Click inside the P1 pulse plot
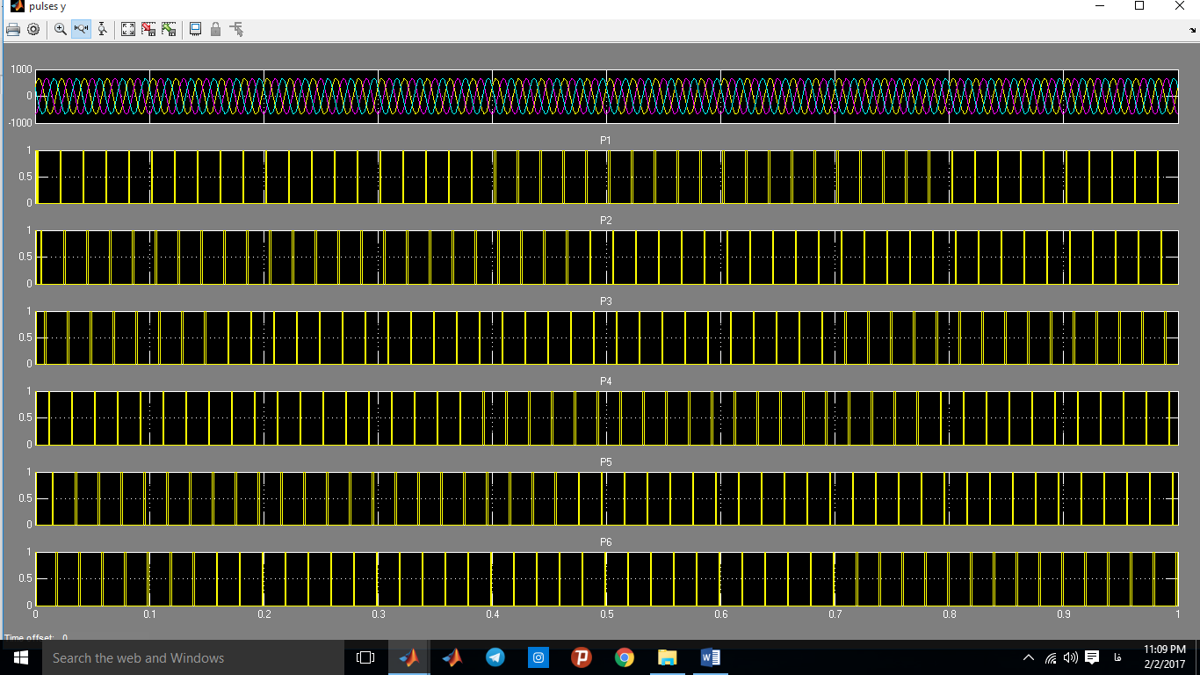 (x=606, y=177)
